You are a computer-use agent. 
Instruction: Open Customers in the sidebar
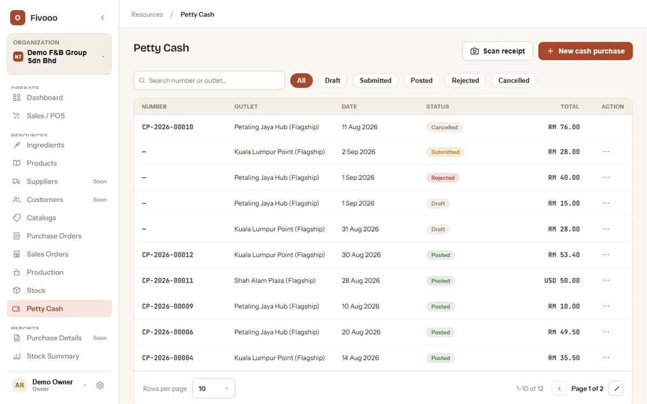tap(59, 199)
